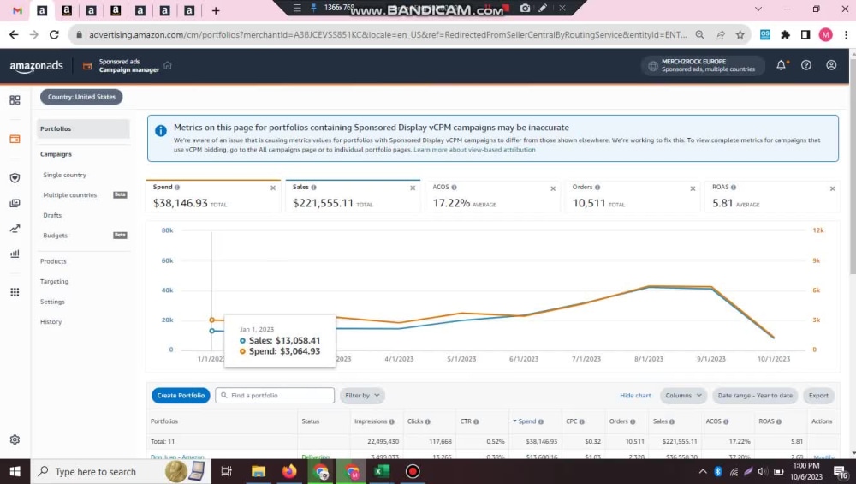Open the account profile icon in header

[831, 65]
